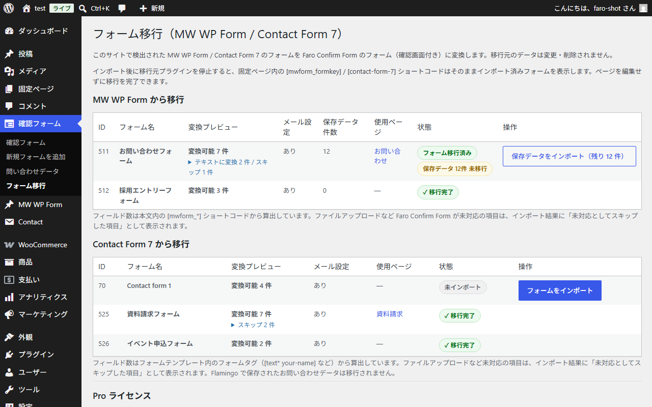Open the お問い合わせ page link
This screenshot has height=407, width=652.
(x=388, y=156)
